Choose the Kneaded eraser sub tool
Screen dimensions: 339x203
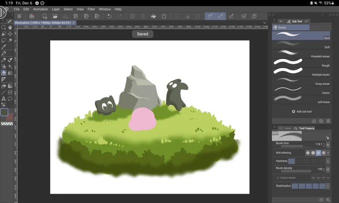[x=301, y=54]
